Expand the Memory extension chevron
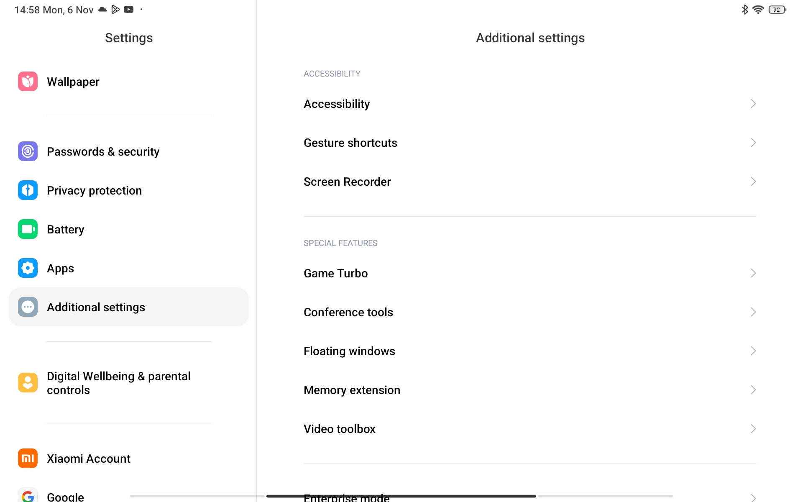This screenshot has width=803, height=502. pos(753,390)
